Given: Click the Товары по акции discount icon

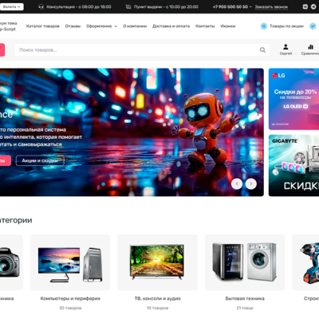Looking at the screenshot, I should 264,26.
